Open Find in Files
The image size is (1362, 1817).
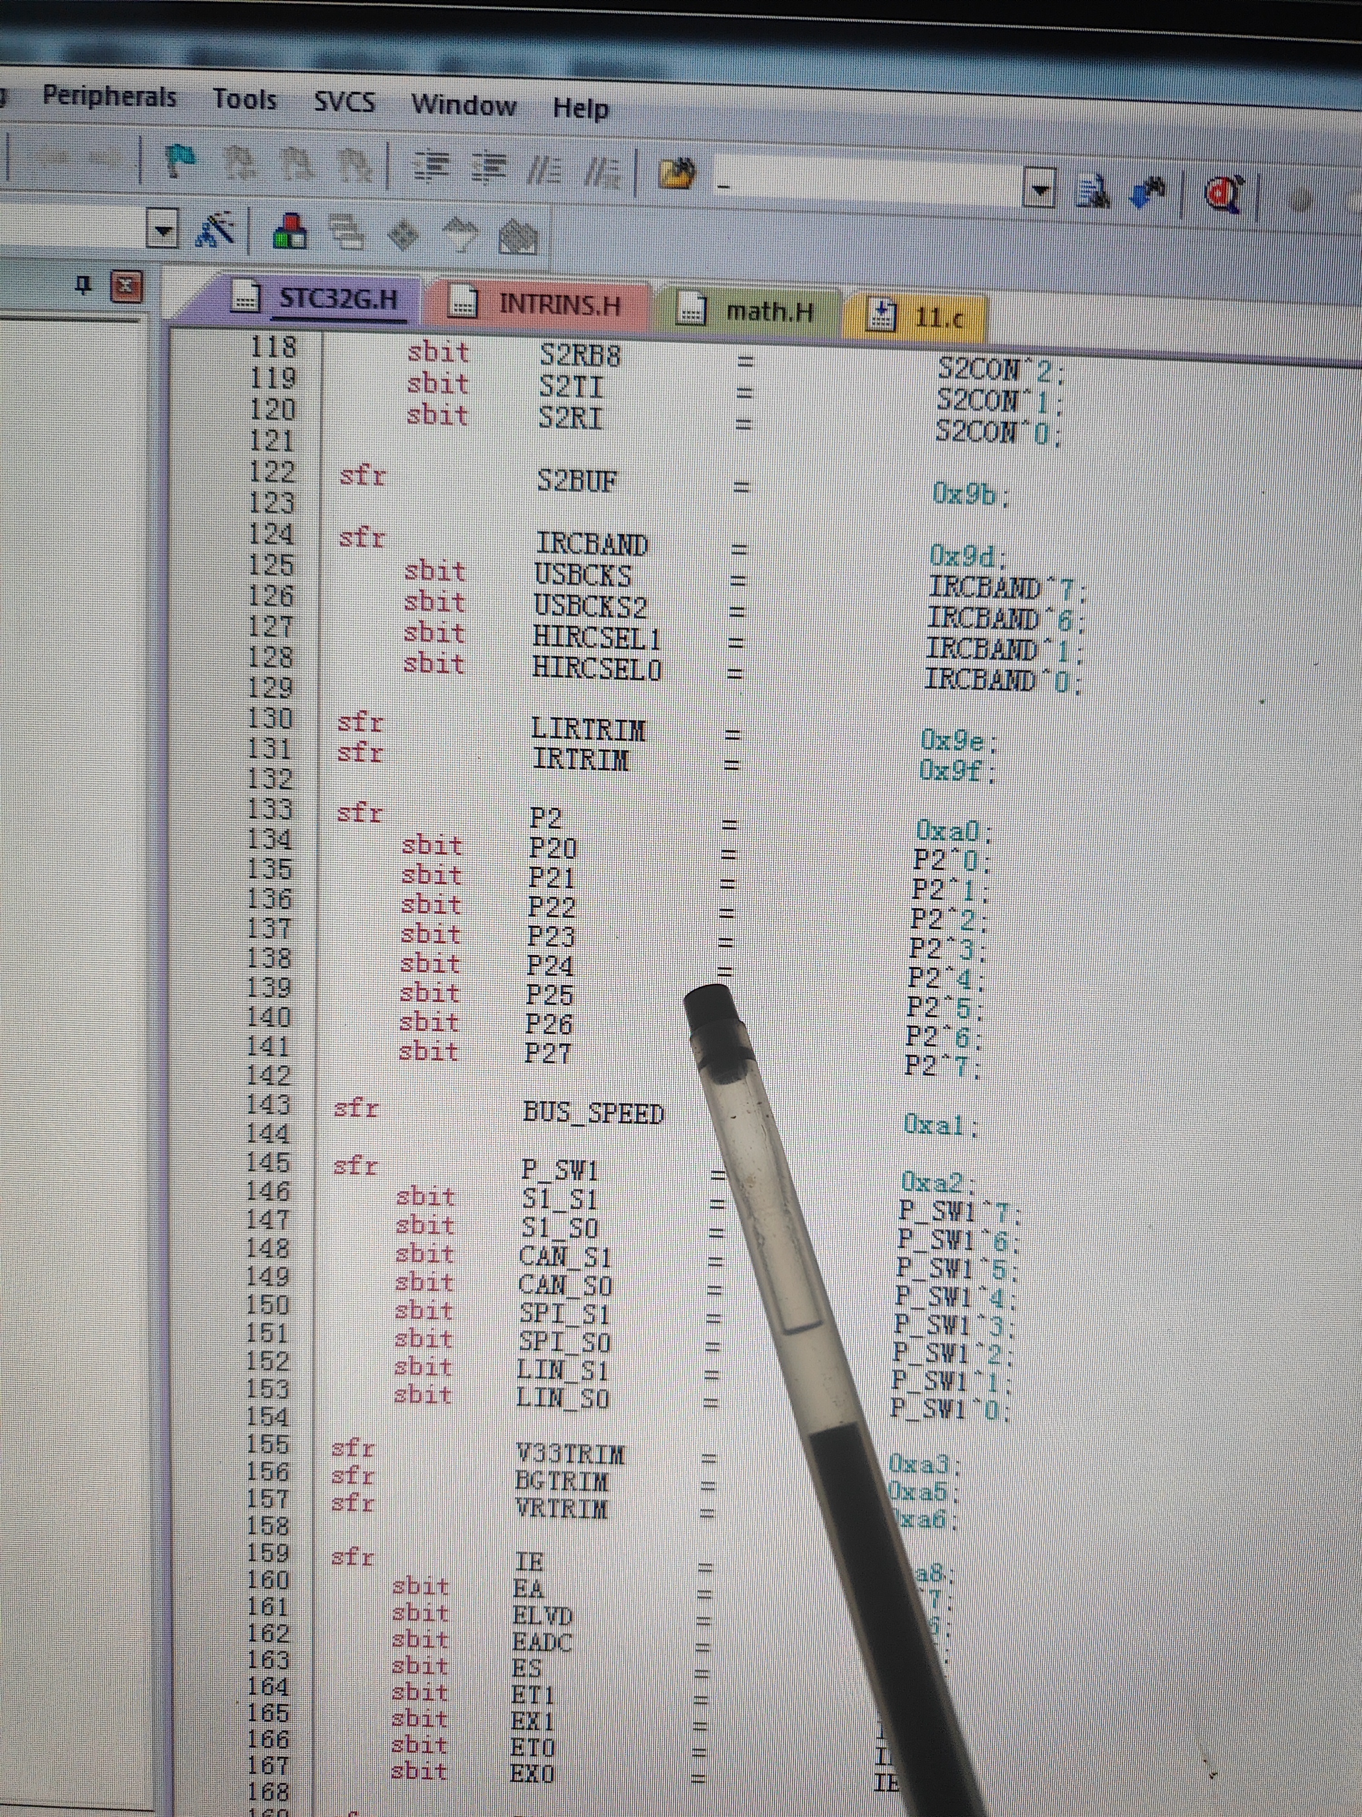(x=677, y=175)
